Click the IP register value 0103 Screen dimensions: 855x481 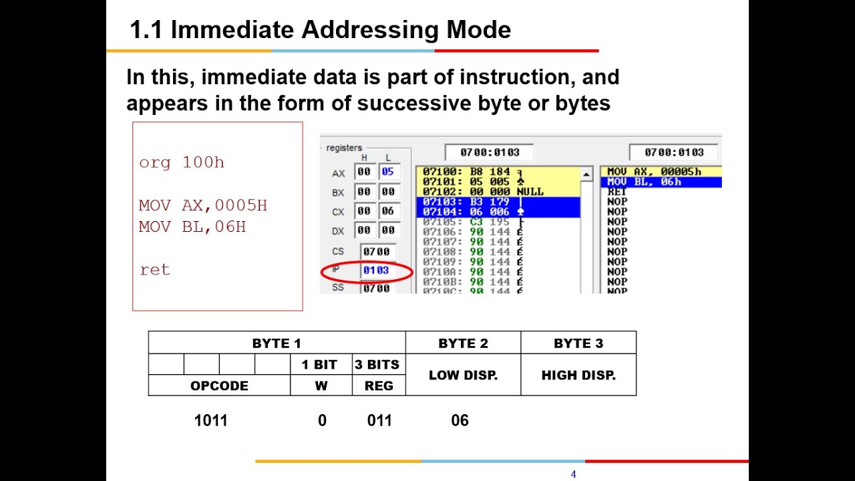click(x=377, y=271)
